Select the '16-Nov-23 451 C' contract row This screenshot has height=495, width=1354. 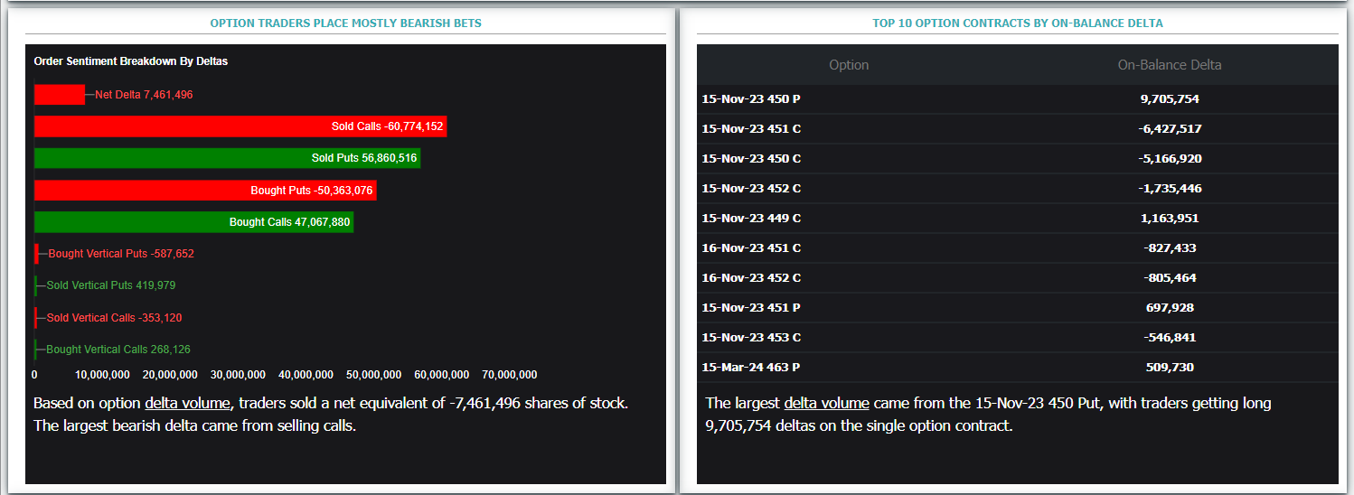tap(1018, 248)
